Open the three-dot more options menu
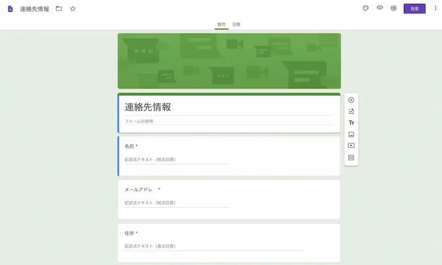 [x=435, y=8]
